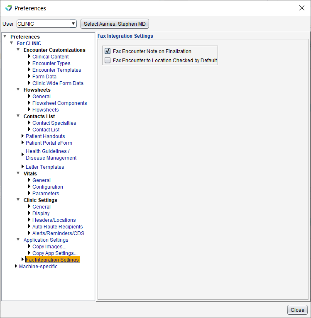Select Letter Templates in the tree

(x=45, y=167)
